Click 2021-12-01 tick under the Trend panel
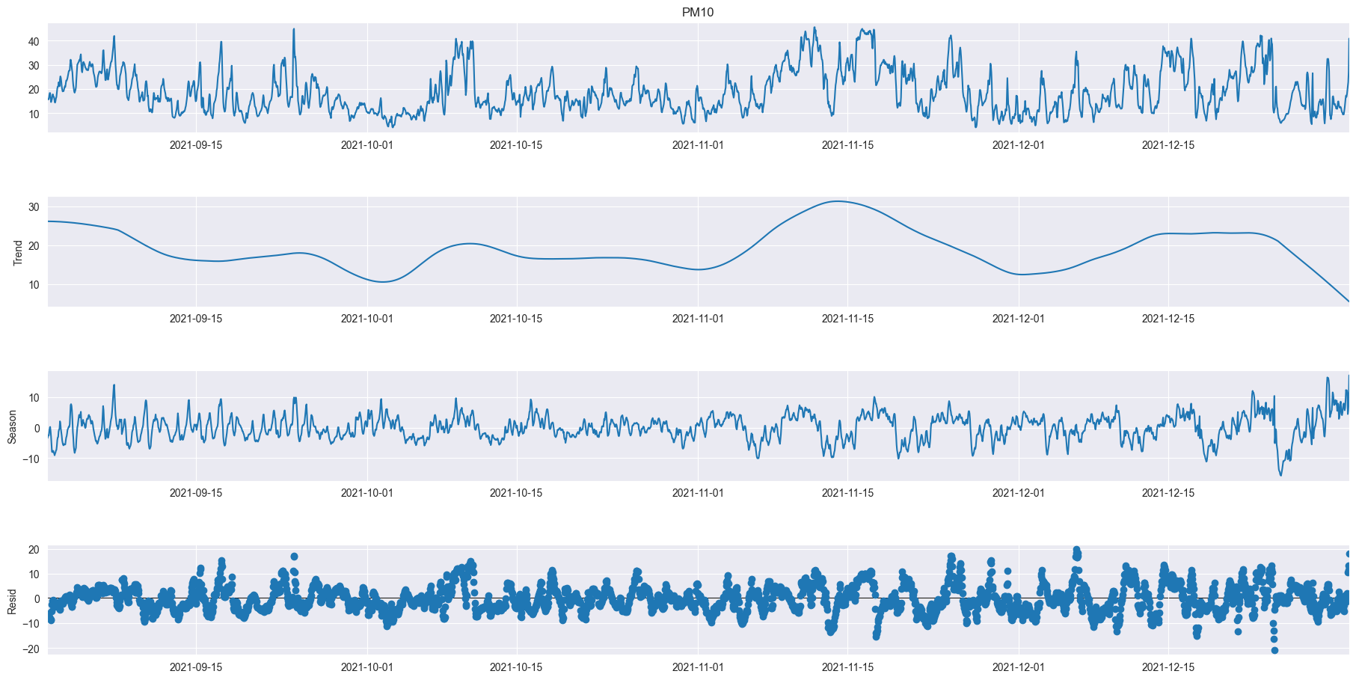Viewport: 1356px width, 680px height. (x=1019, y=319)
